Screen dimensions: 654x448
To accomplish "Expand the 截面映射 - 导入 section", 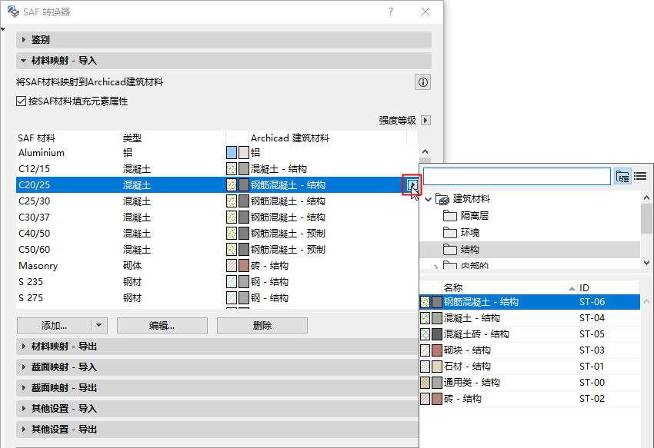I will click(x=217, y=367).
